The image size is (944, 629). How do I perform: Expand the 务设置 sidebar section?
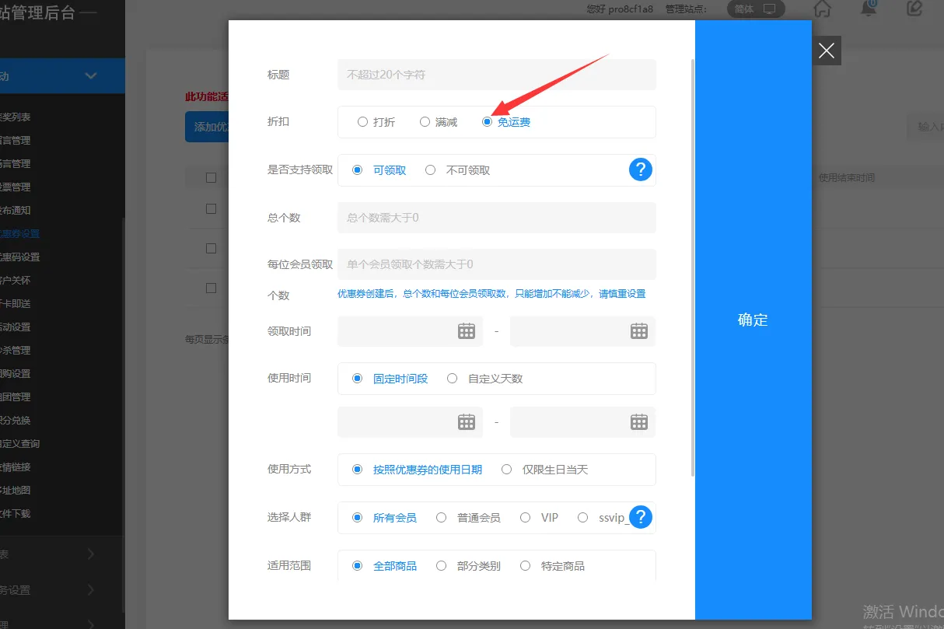coord(91,589)
